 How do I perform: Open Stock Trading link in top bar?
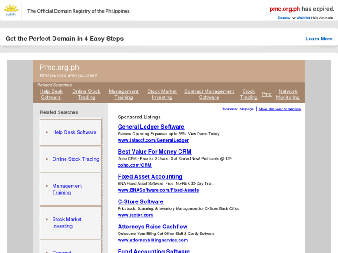tap(249, 94)
